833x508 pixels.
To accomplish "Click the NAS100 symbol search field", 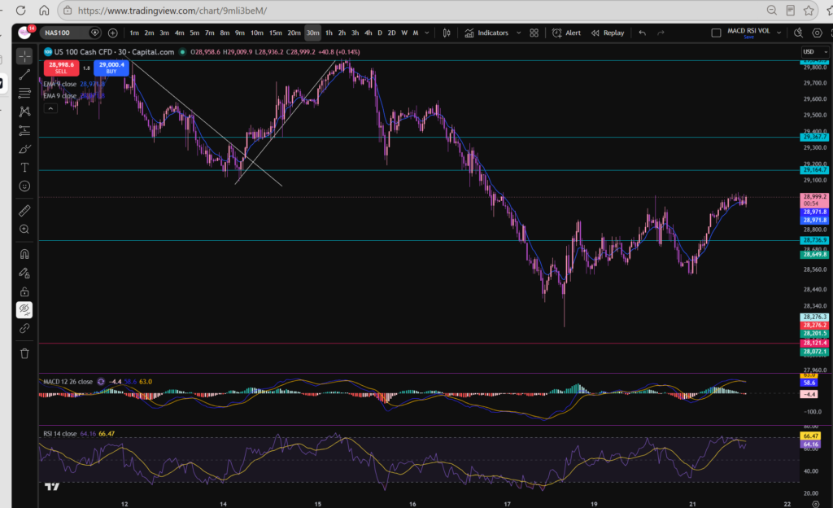I will tap(63, 33).
